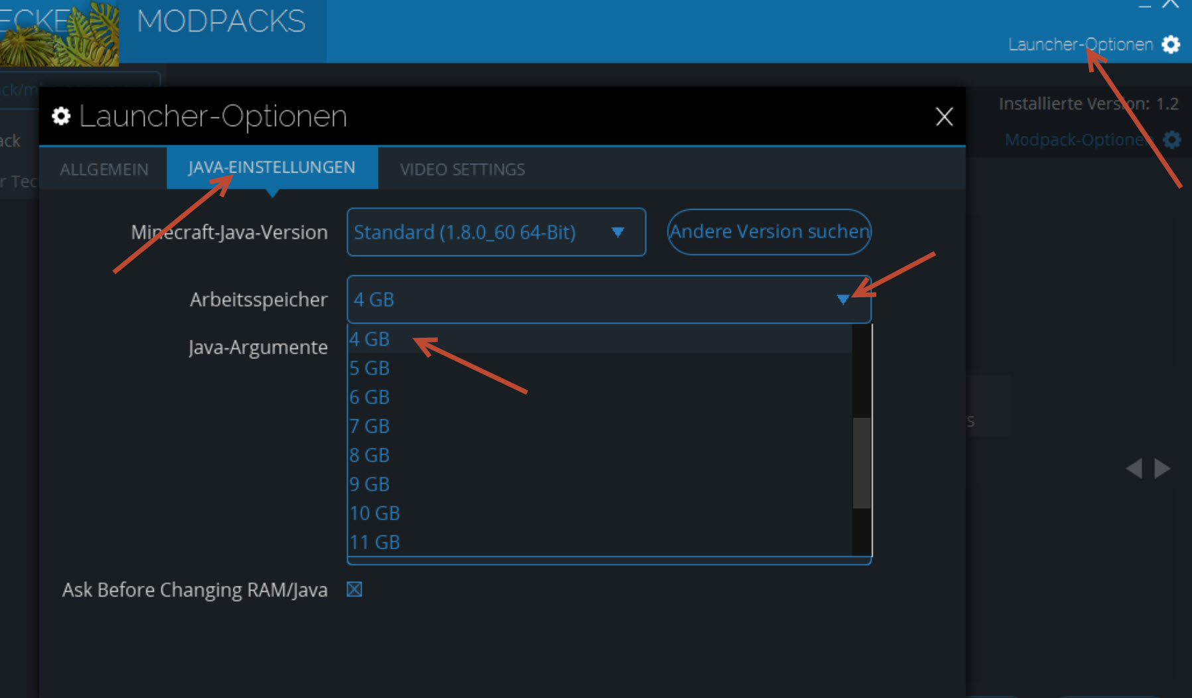Open the Modpacks section
The image size is (1192, 698).
click(221, 22)
